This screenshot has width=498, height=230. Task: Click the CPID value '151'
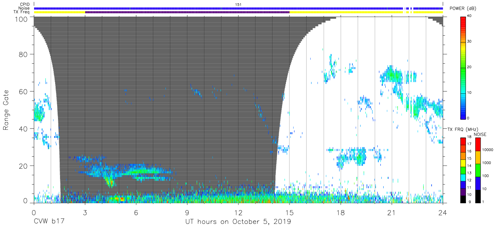[238, 4]
